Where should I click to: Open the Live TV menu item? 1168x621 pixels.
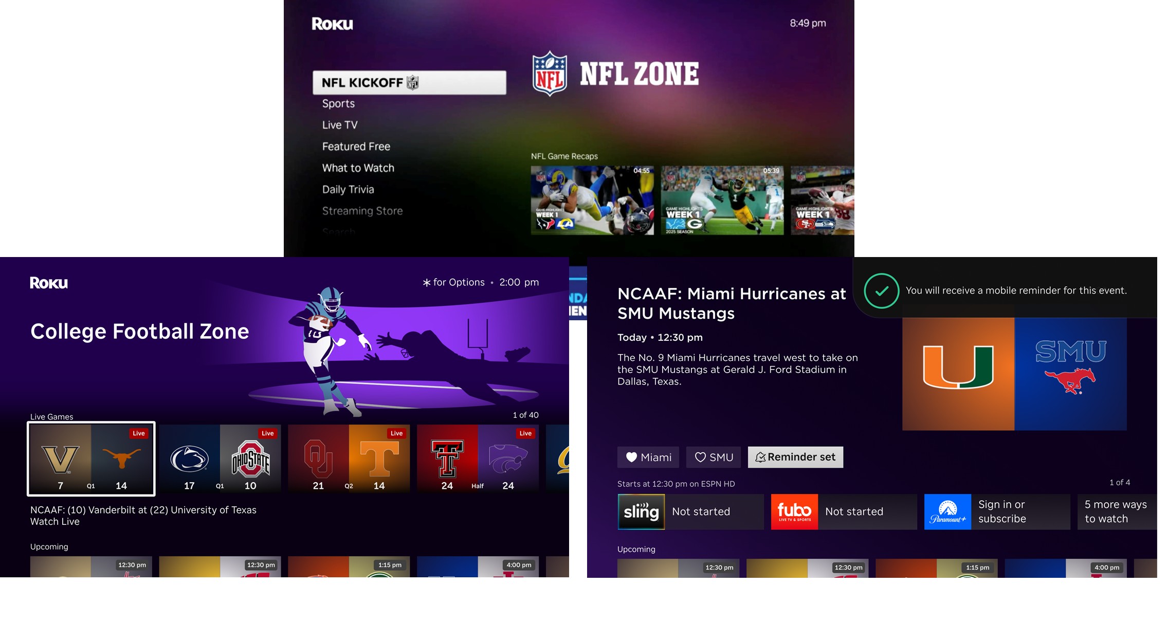[340, 125]
